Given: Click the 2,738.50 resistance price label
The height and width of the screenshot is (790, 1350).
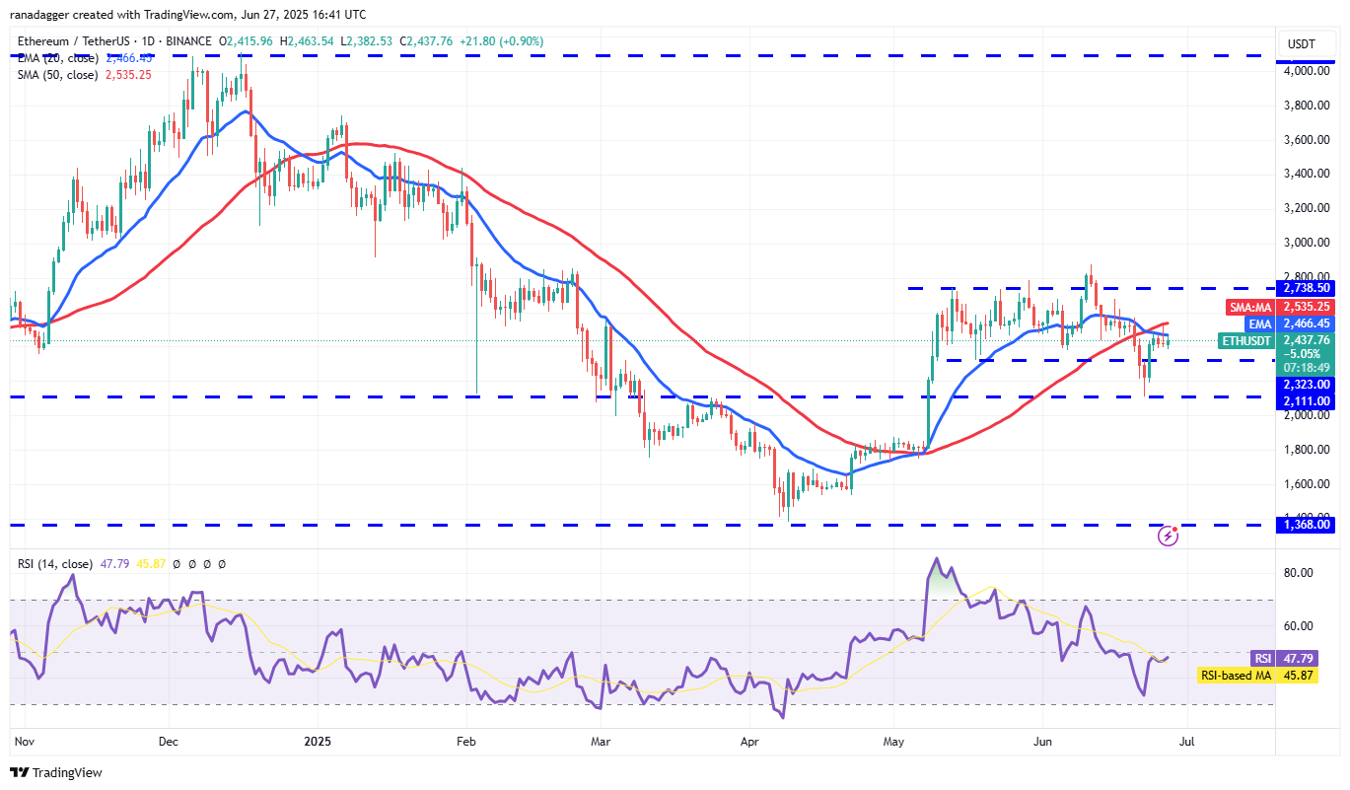Looking at the screenshot, I should tap(1307, 288).
